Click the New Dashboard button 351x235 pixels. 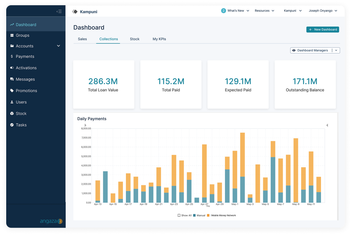323,30
